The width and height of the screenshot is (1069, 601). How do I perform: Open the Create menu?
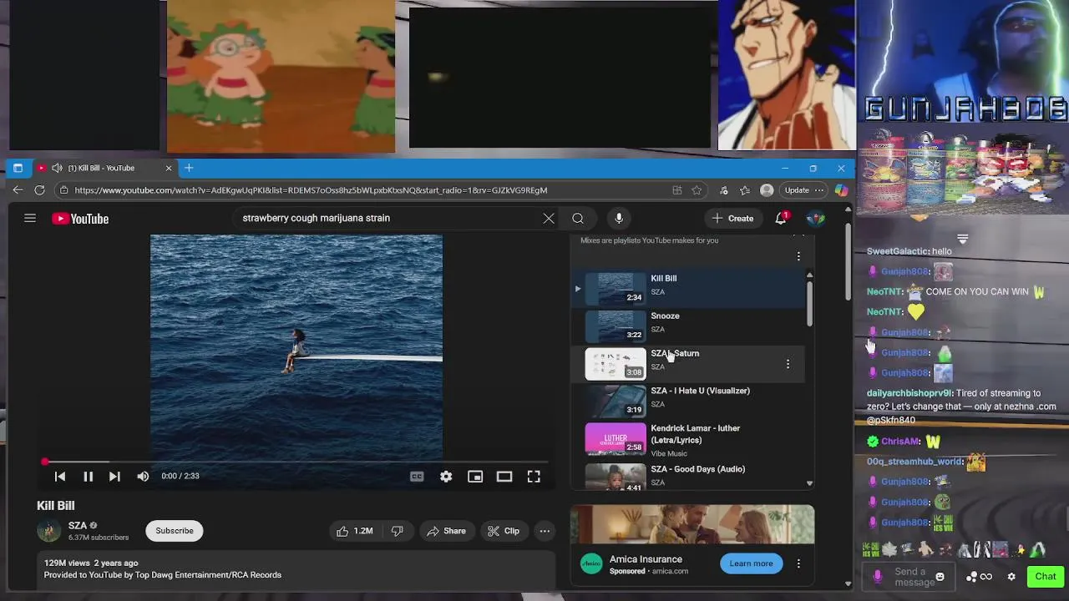click(732, 219)
